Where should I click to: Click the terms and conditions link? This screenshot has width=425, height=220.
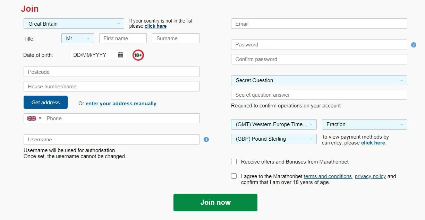[x=328, y=176]
